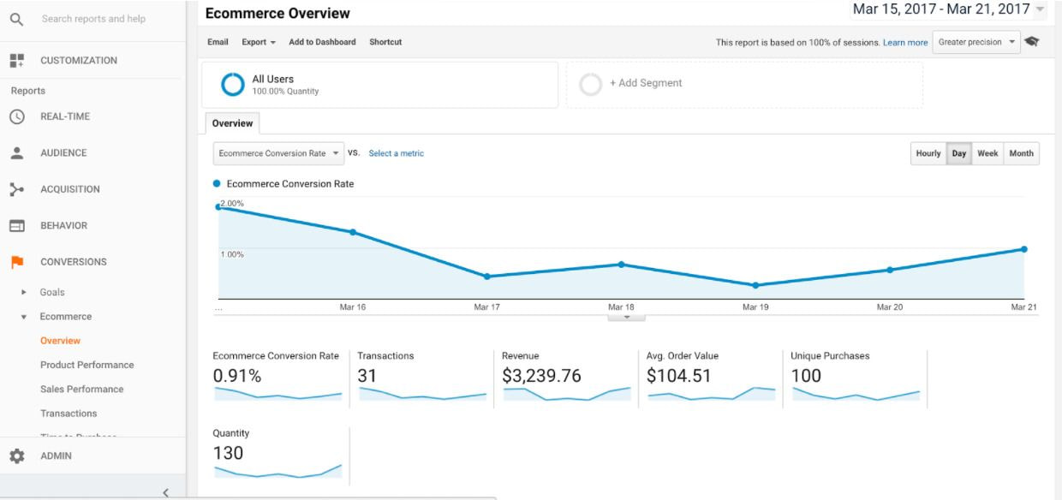Click the Mar 18 data point on chart
The height and width of the screenshot is (500, 1062).
click(621, 265)
